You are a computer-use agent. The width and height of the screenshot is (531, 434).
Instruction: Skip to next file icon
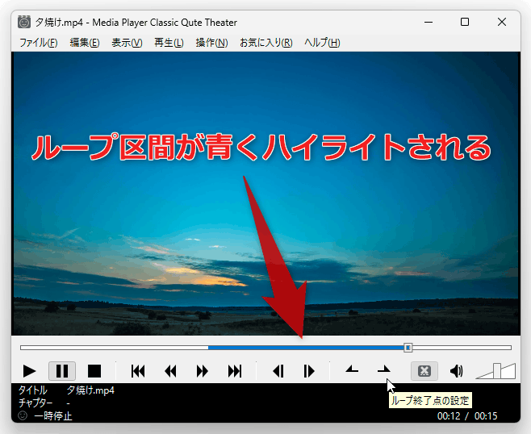235,371
